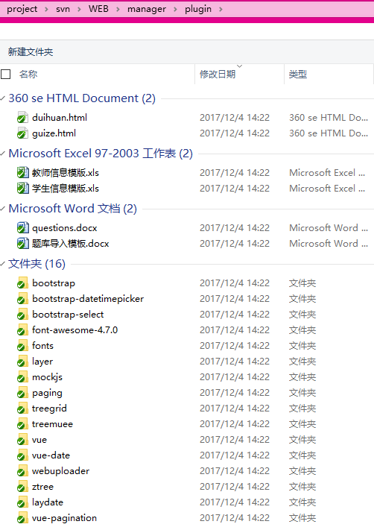
Task: Collapse the 文件夹 (16) group
Action: 3,264
